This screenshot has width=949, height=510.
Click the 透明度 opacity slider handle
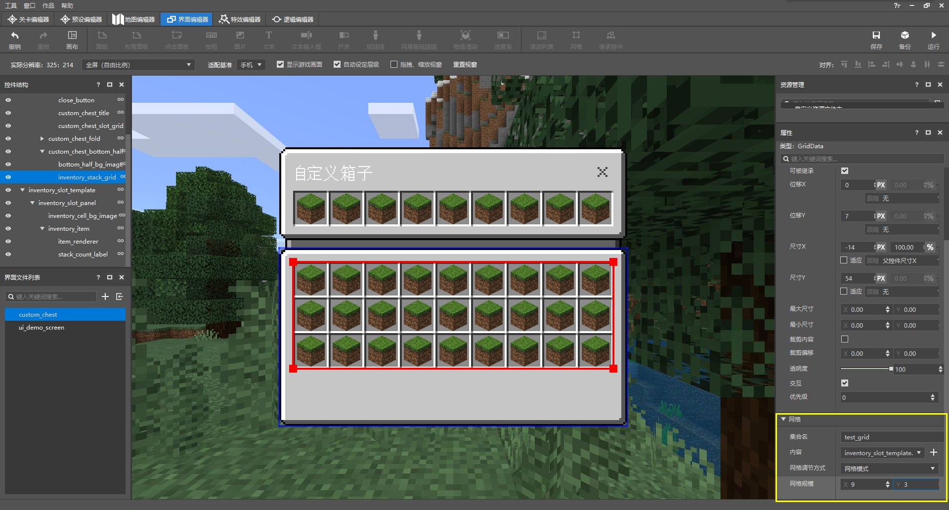[x=891, y=369]
